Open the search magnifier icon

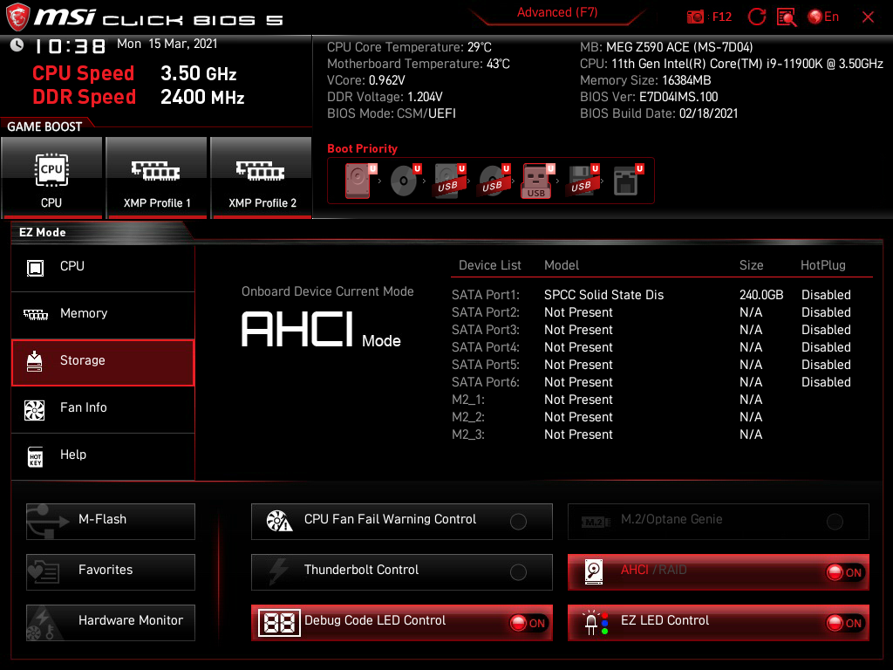[x=787, y=17]
